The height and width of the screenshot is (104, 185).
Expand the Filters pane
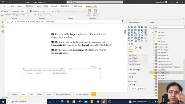point(125,28)
